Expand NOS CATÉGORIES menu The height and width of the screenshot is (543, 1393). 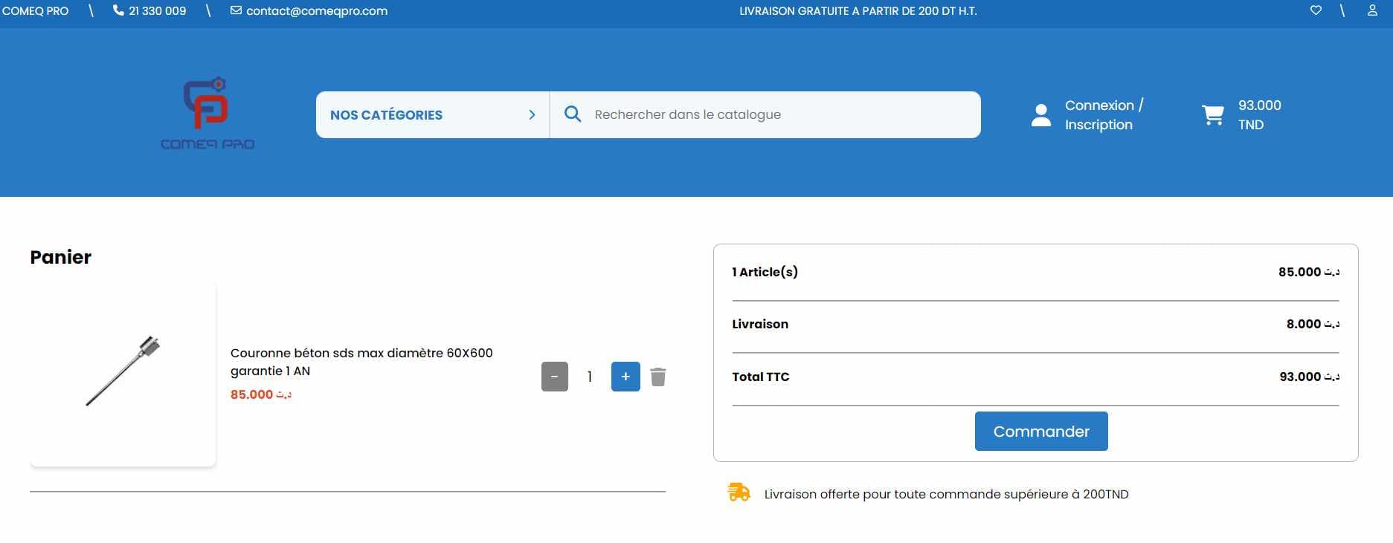coord(433,114)
